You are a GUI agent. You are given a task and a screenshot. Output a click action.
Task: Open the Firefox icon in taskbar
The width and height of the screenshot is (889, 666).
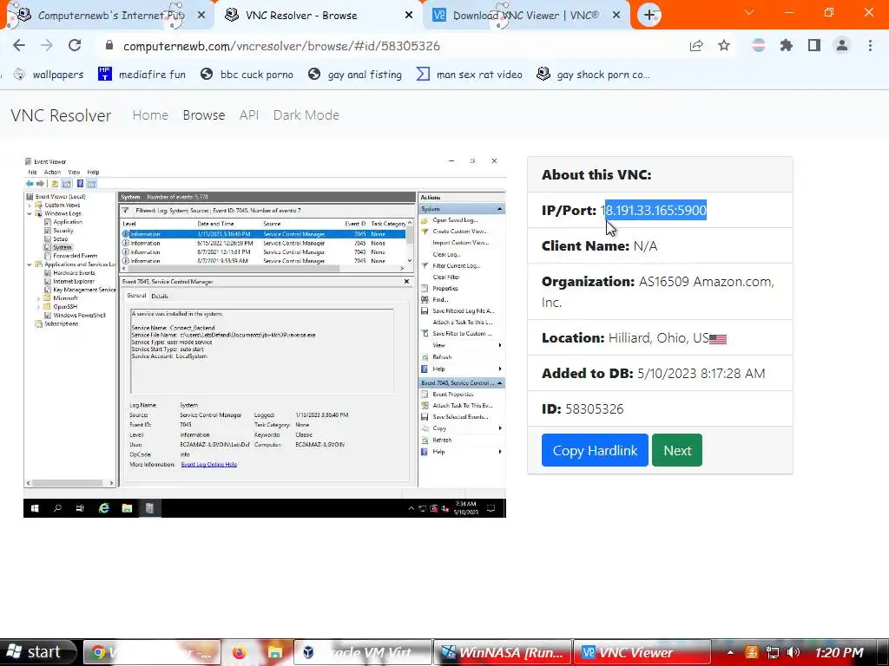240,652
